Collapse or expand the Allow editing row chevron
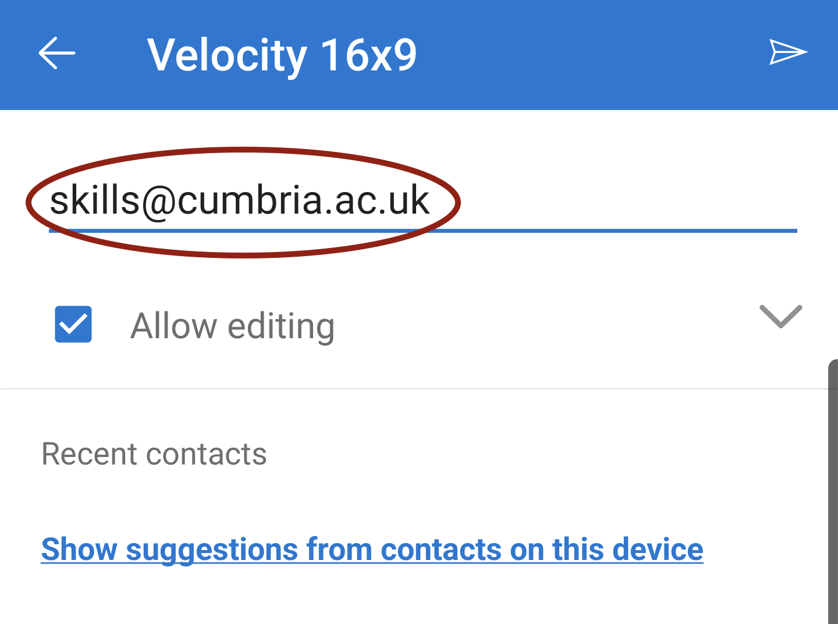The image size is (838, 624). tap(781, 317)
